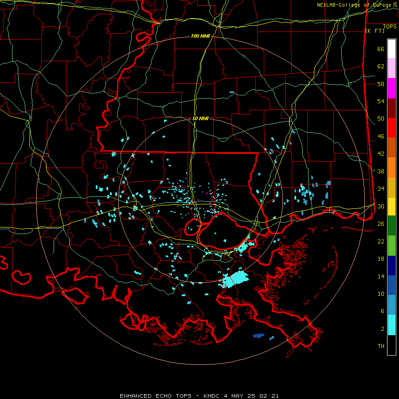The width and height of the screenshot is (399, 399).
Task: Select the dark green legend swatch
Action: point(391,226)
